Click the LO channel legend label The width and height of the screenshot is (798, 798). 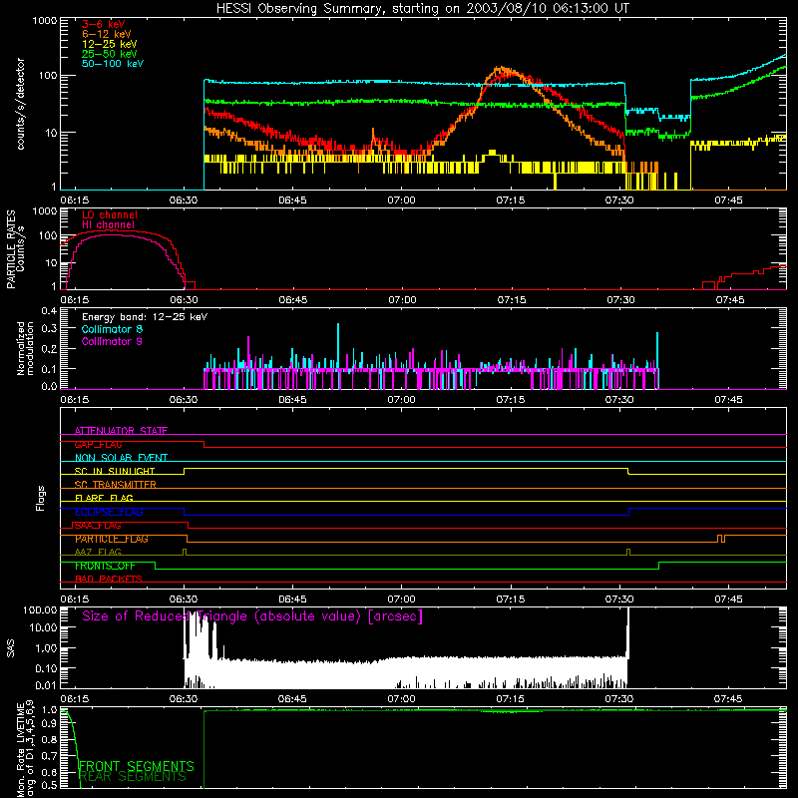point(110,215)
